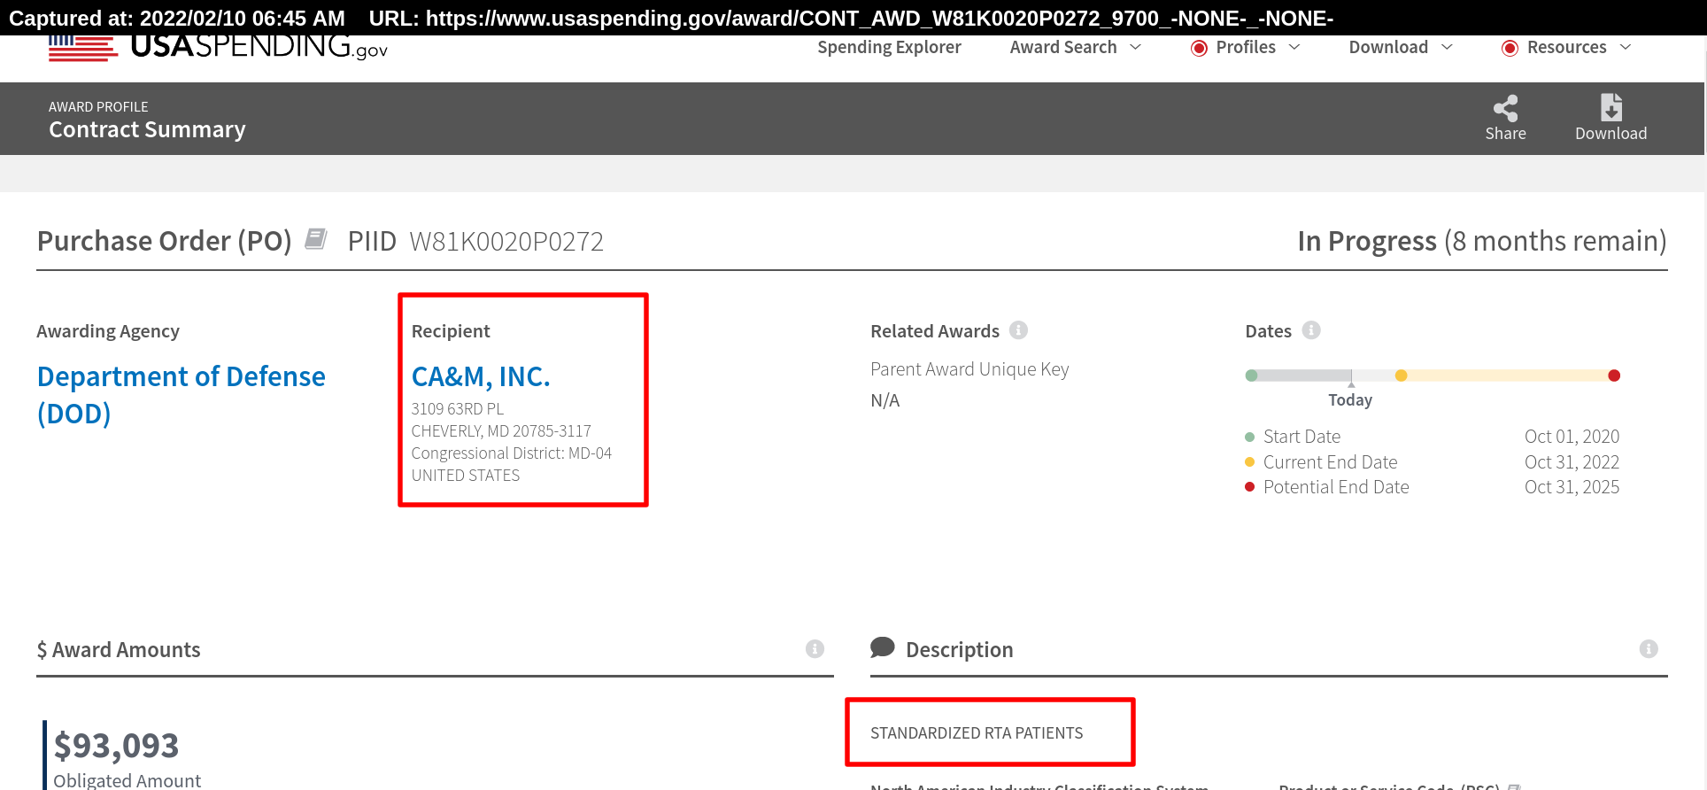
Task: Click the red new-feature dot beside Resources
Action: coord(1510,48)
